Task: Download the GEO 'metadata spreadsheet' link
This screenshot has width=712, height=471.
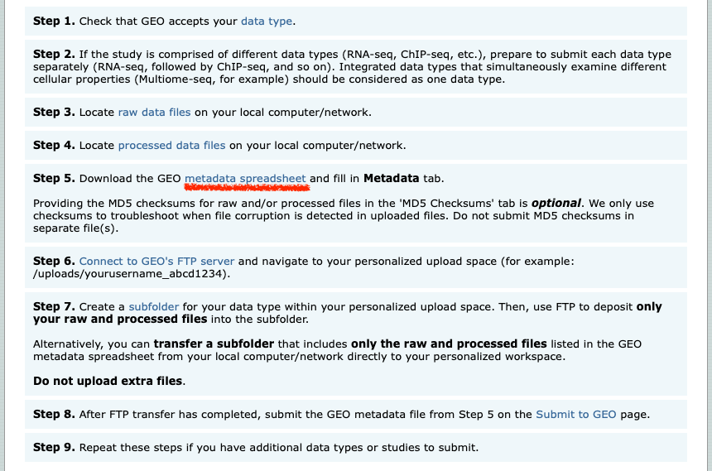Action: [245, 178]
